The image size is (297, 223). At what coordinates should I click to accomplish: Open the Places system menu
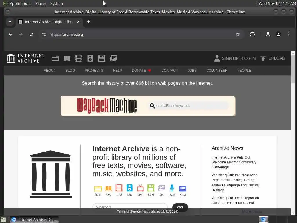[x=41, y=3]
